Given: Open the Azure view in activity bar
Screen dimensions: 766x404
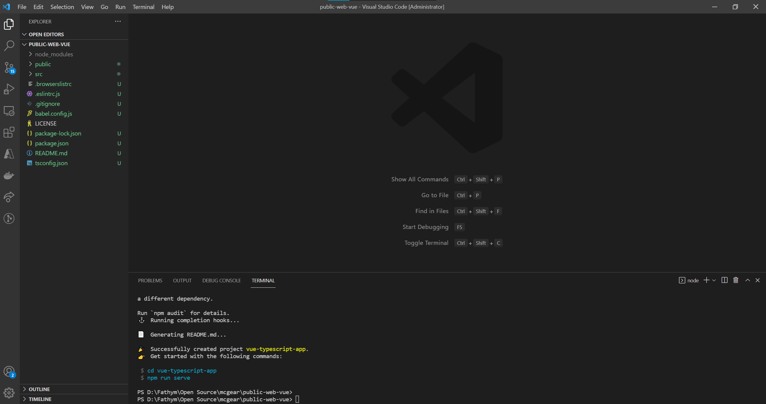Looking at the screenshot, I should click(9, 154).
